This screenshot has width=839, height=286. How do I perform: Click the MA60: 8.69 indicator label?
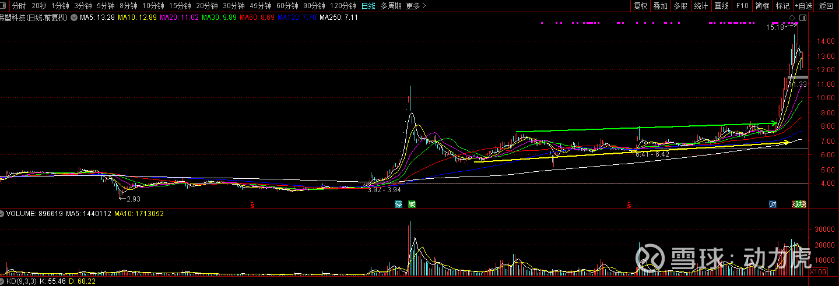coord(257,17)
